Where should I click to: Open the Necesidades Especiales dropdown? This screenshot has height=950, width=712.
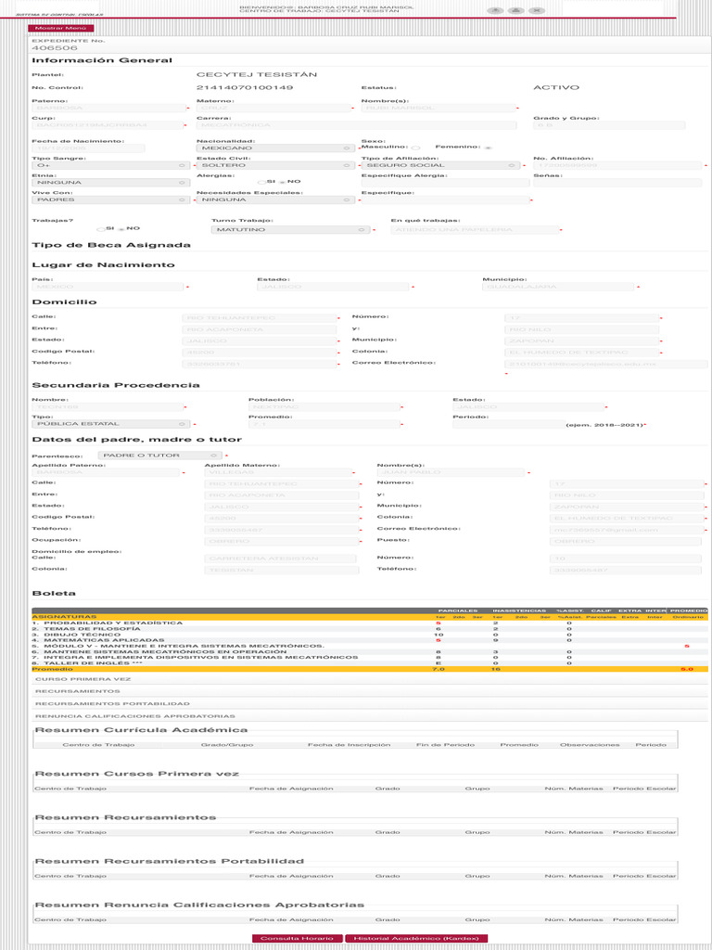point(276,199)
